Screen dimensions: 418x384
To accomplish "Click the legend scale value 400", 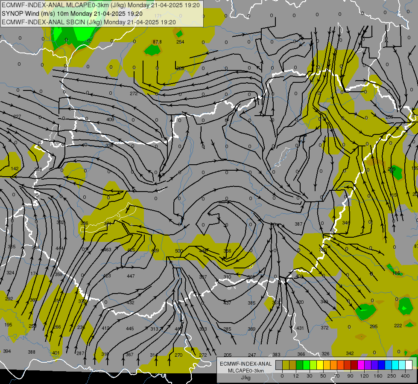I will click(x=405, y=376).
